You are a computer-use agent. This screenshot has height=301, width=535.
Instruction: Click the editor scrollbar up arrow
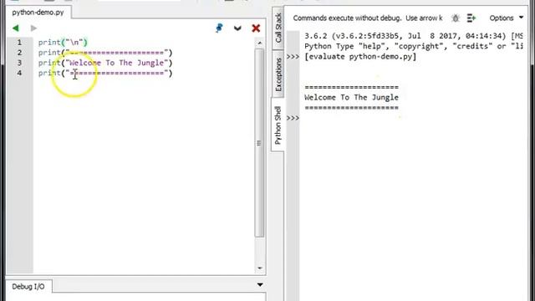point(260,43)
